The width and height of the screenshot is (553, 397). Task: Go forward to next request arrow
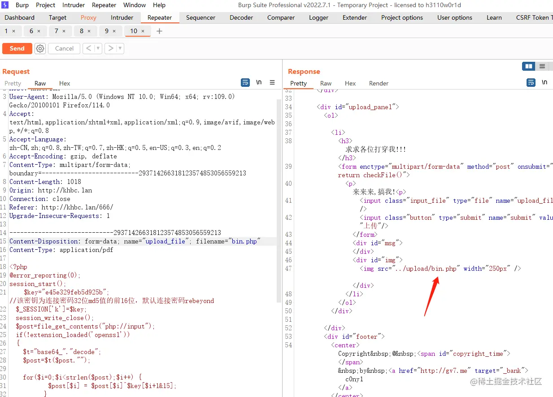pos(110,48)
